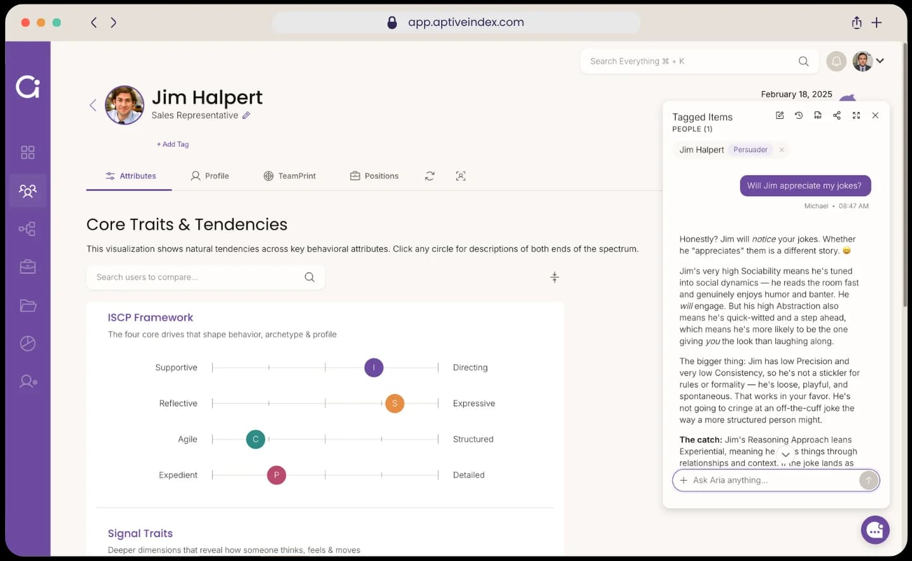The width and height of the screenshot is (912, 561).
Task: Click the teal C circle on the Agile-Structured scale
Action: tap(256, 439)
